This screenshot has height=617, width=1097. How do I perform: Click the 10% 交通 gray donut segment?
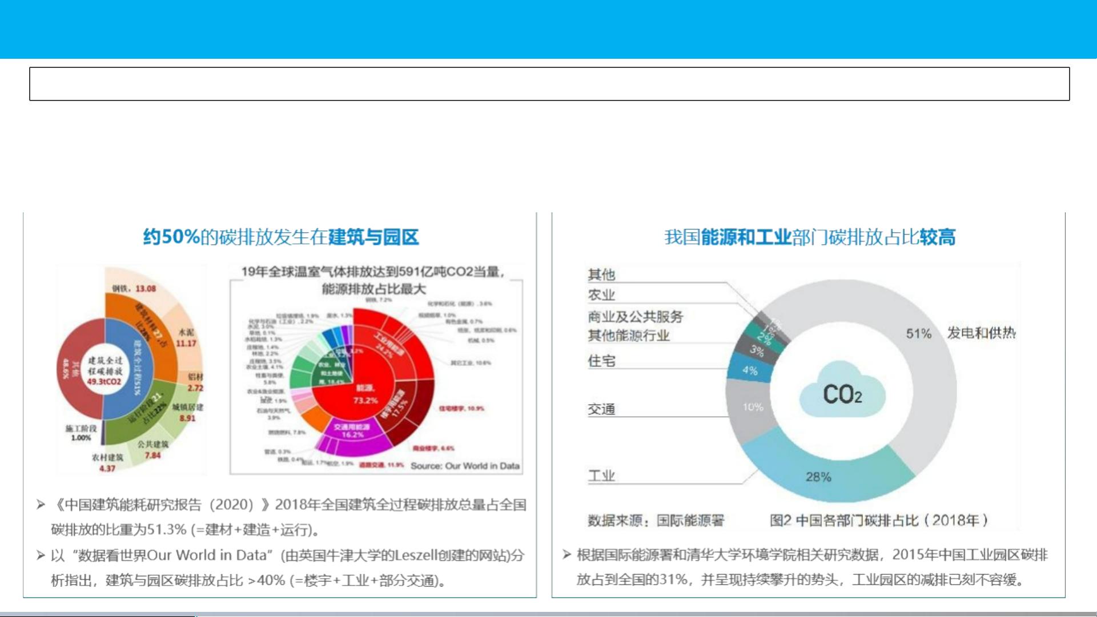(753, 407)
